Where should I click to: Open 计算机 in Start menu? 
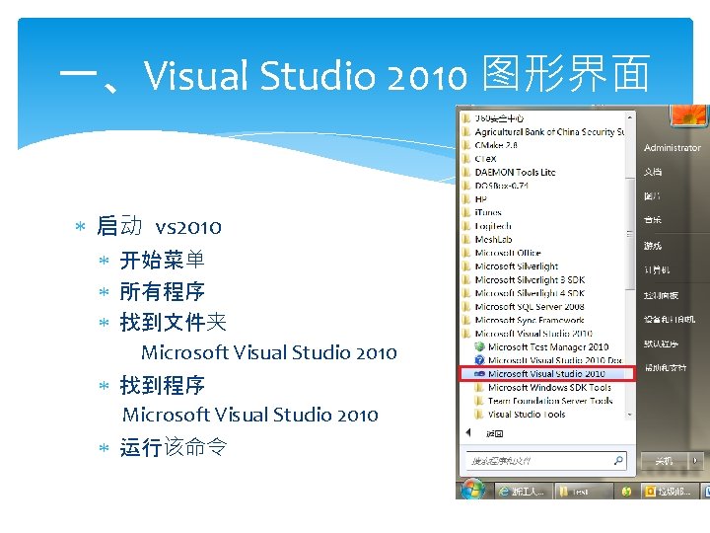pyautogui.click(x=657, y=270)
